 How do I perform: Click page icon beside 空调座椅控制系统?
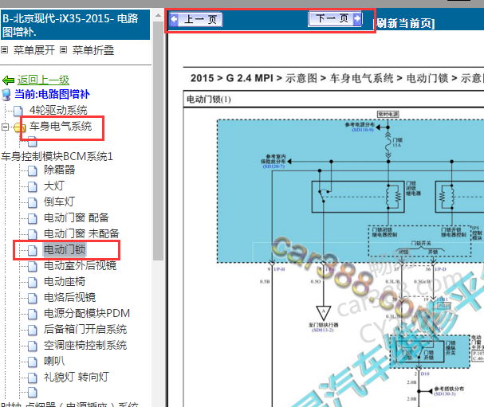33,346
